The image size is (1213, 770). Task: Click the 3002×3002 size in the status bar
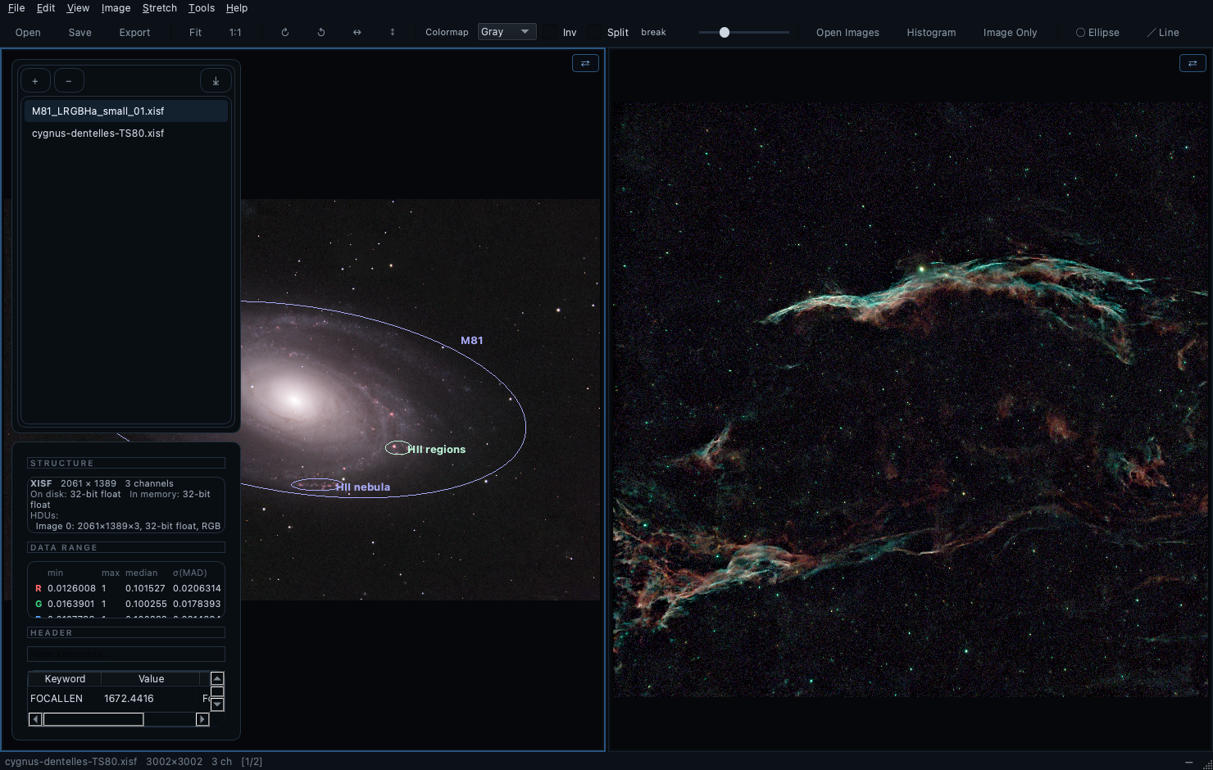174,762
